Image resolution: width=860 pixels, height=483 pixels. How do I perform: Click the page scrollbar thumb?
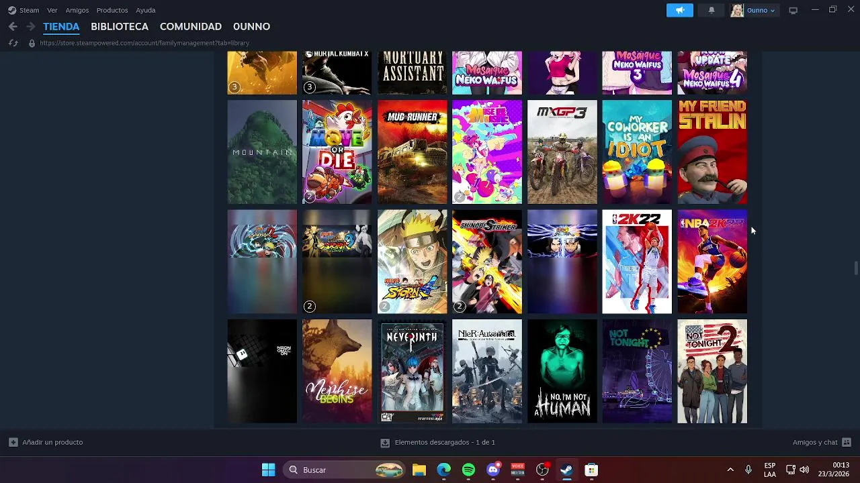[x=856, y=268]
